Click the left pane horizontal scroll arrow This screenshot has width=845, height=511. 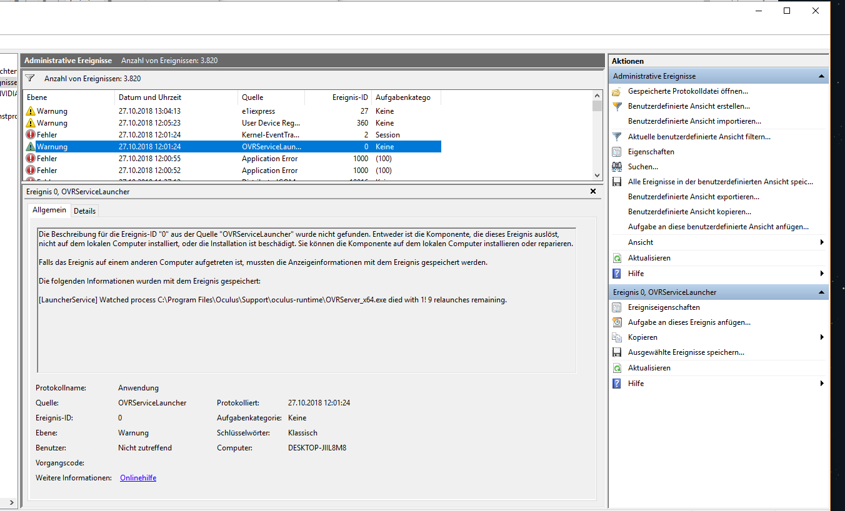(12, 502)
